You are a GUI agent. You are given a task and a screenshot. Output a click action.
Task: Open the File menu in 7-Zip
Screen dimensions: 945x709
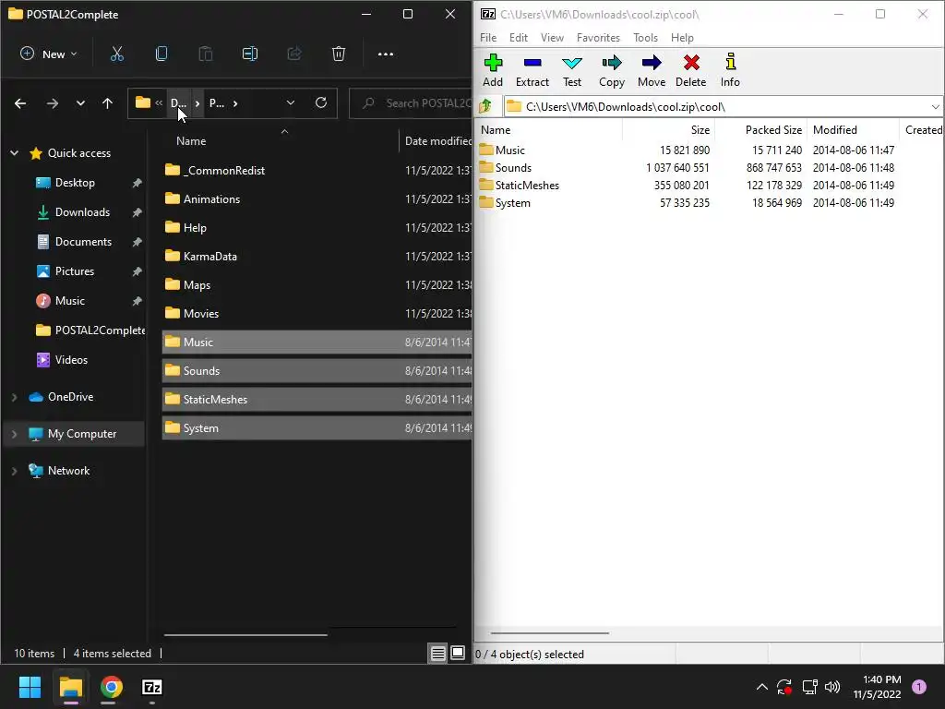point(488,37)
